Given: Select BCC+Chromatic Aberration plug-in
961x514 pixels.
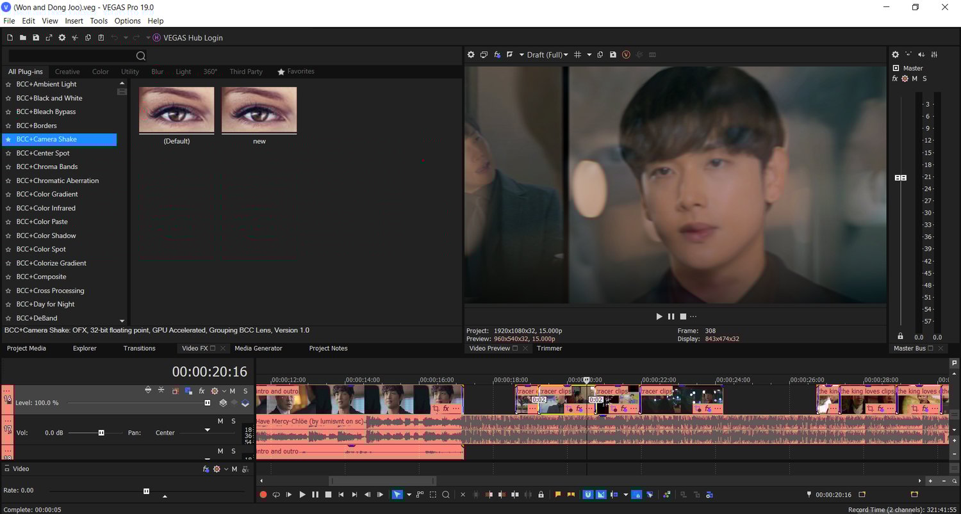Looking at the screenshot, I should click(x=58, y=181).
